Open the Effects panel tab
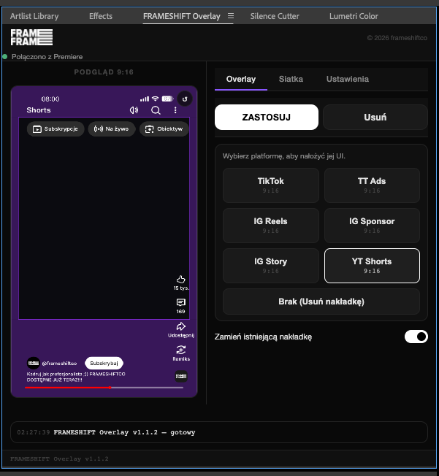The height and width of the screenshot is (476, 439). click(101, 16)
